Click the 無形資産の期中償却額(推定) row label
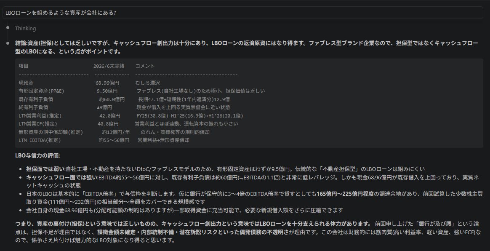The image size is (490, 251). [x=51, y=132]
